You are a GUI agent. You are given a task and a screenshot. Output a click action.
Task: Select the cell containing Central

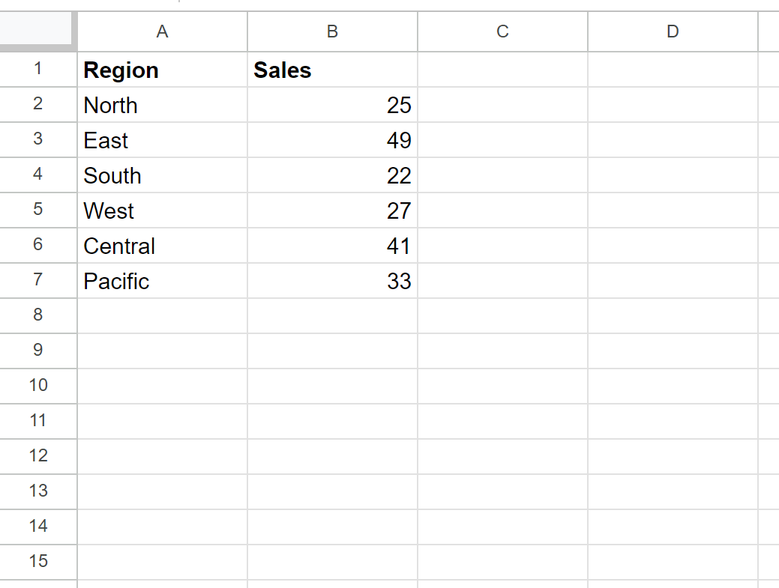tap(162, 246)
